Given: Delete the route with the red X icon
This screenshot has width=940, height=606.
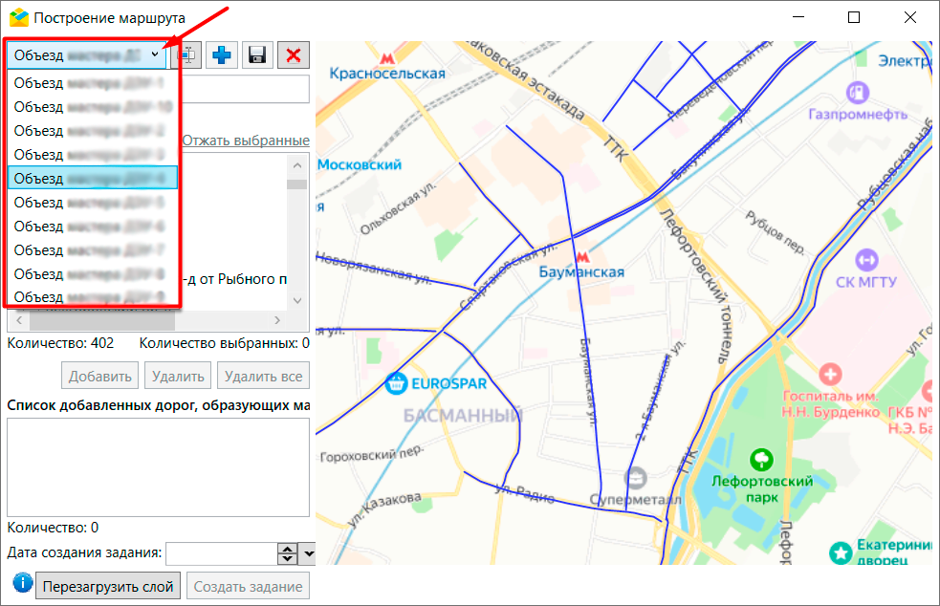Looking at the screenshot, I should coord(293,55).
